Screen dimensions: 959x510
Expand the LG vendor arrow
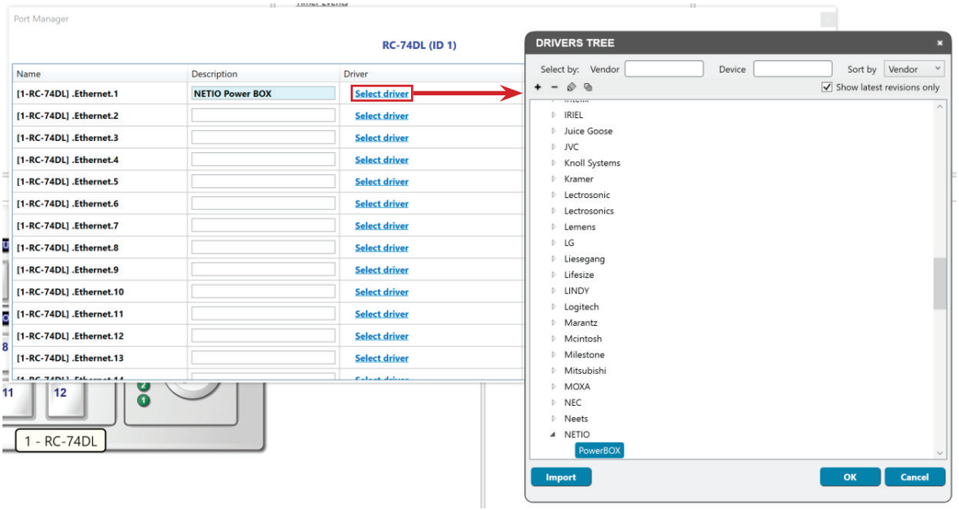pos(553,243)
